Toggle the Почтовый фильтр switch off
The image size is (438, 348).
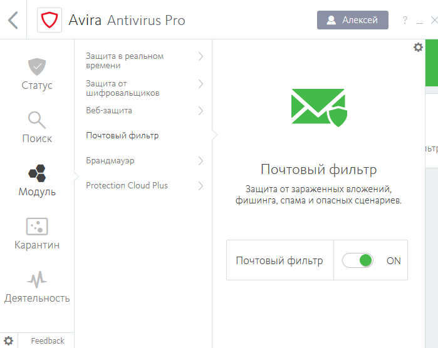coord(358,260)
